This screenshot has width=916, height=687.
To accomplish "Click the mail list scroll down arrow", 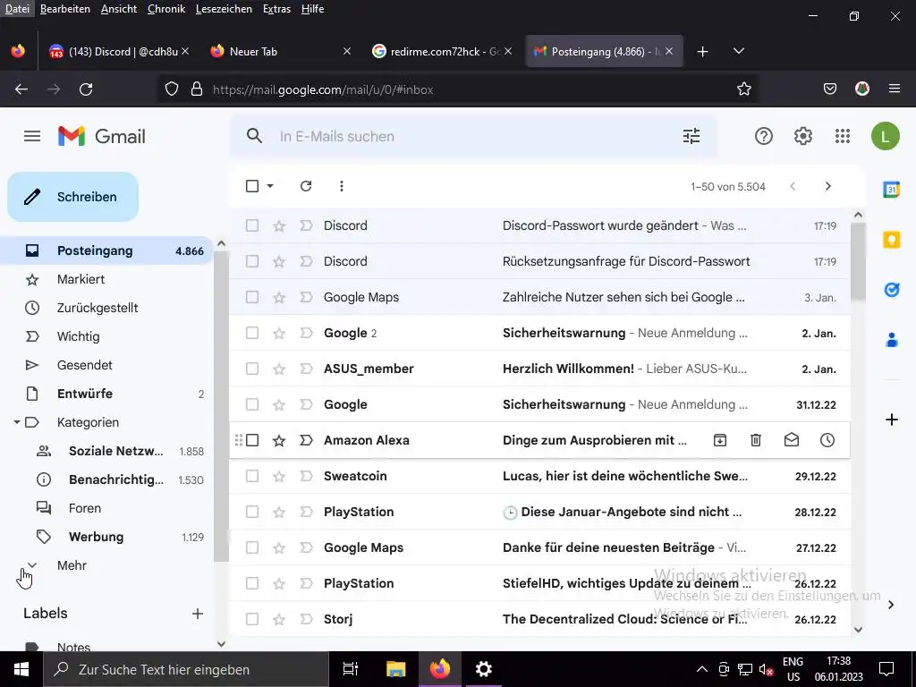I will [858, 629].
